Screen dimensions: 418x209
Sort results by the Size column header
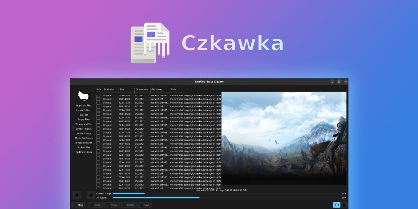122,89
